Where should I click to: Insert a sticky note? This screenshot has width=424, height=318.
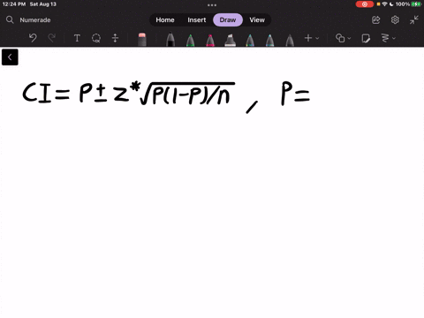click(x=366, y=38)
